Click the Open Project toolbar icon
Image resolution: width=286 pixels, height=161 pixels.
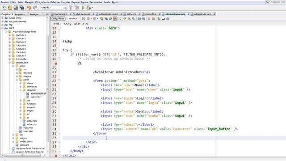tap(16, 8)
